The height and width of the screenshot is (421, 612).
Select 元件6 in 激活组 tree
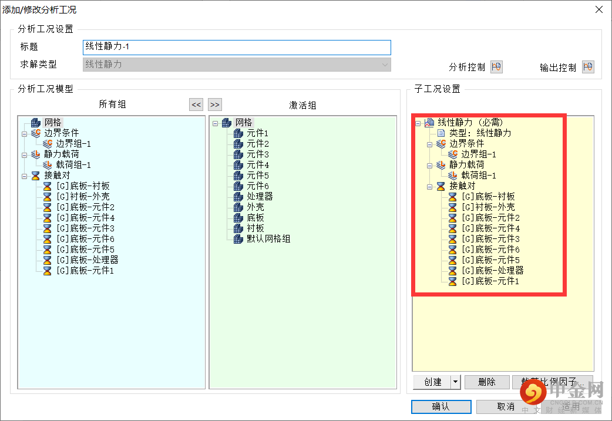pyautogui.click(x=258, y=186)
